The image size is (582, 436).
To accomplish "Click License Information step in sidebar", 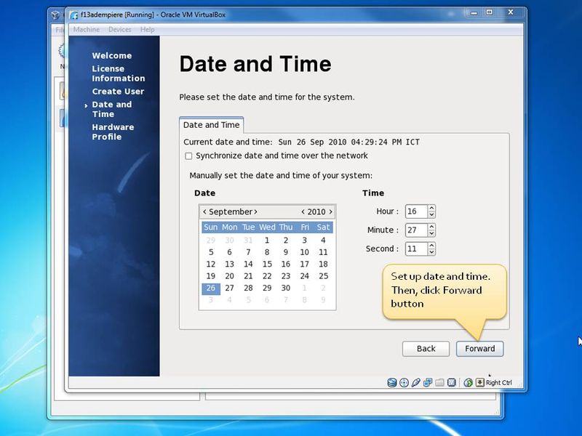I will pyautogui.click(x=119, y=73).
